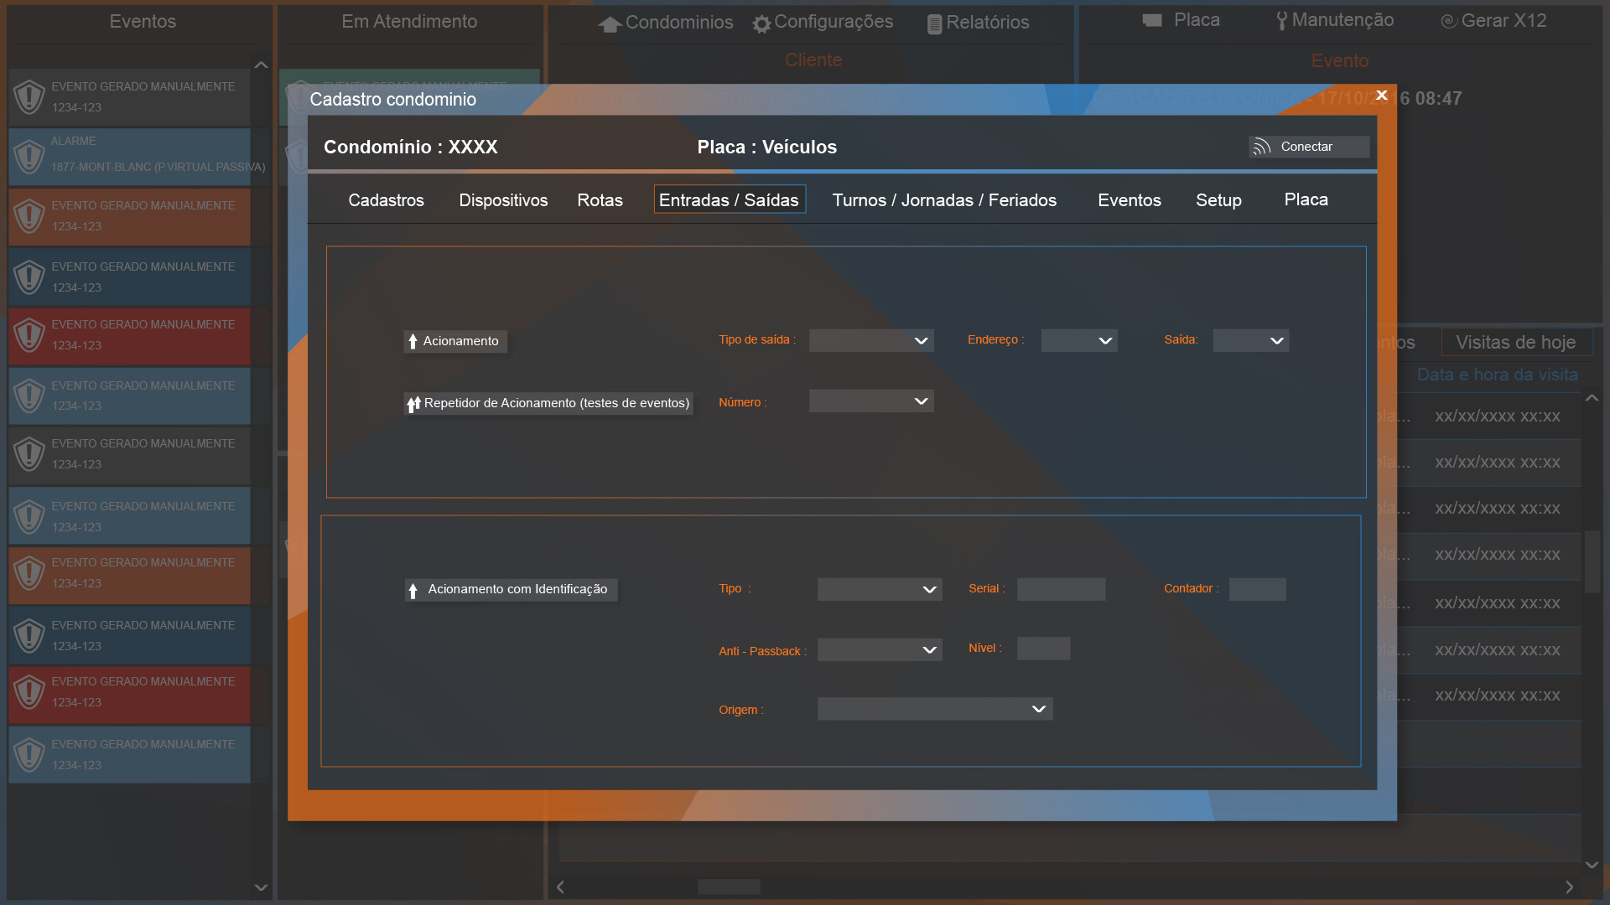Click the horizontal scrollbar left arrow

point(560,887)
